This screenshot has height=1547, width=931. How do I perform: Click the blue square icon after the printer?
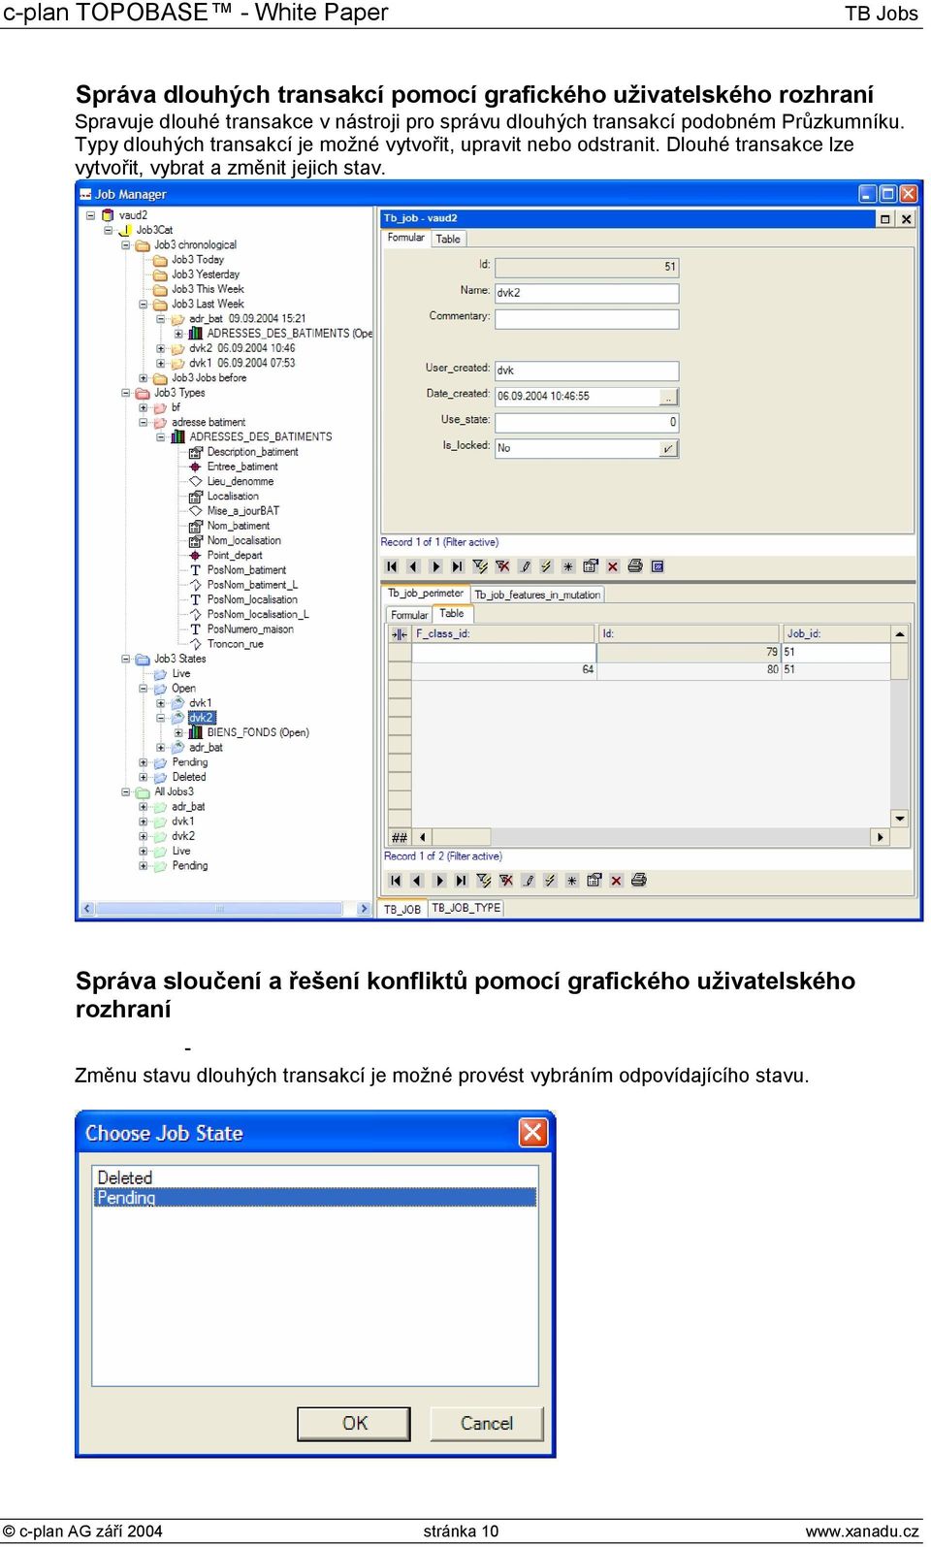click(658, 566)
